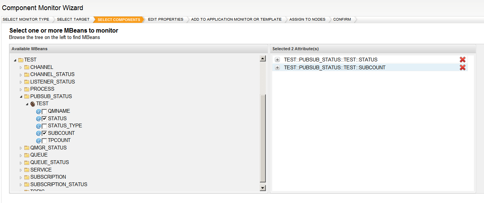Select the SERVICE tree item

click(41, 170)
